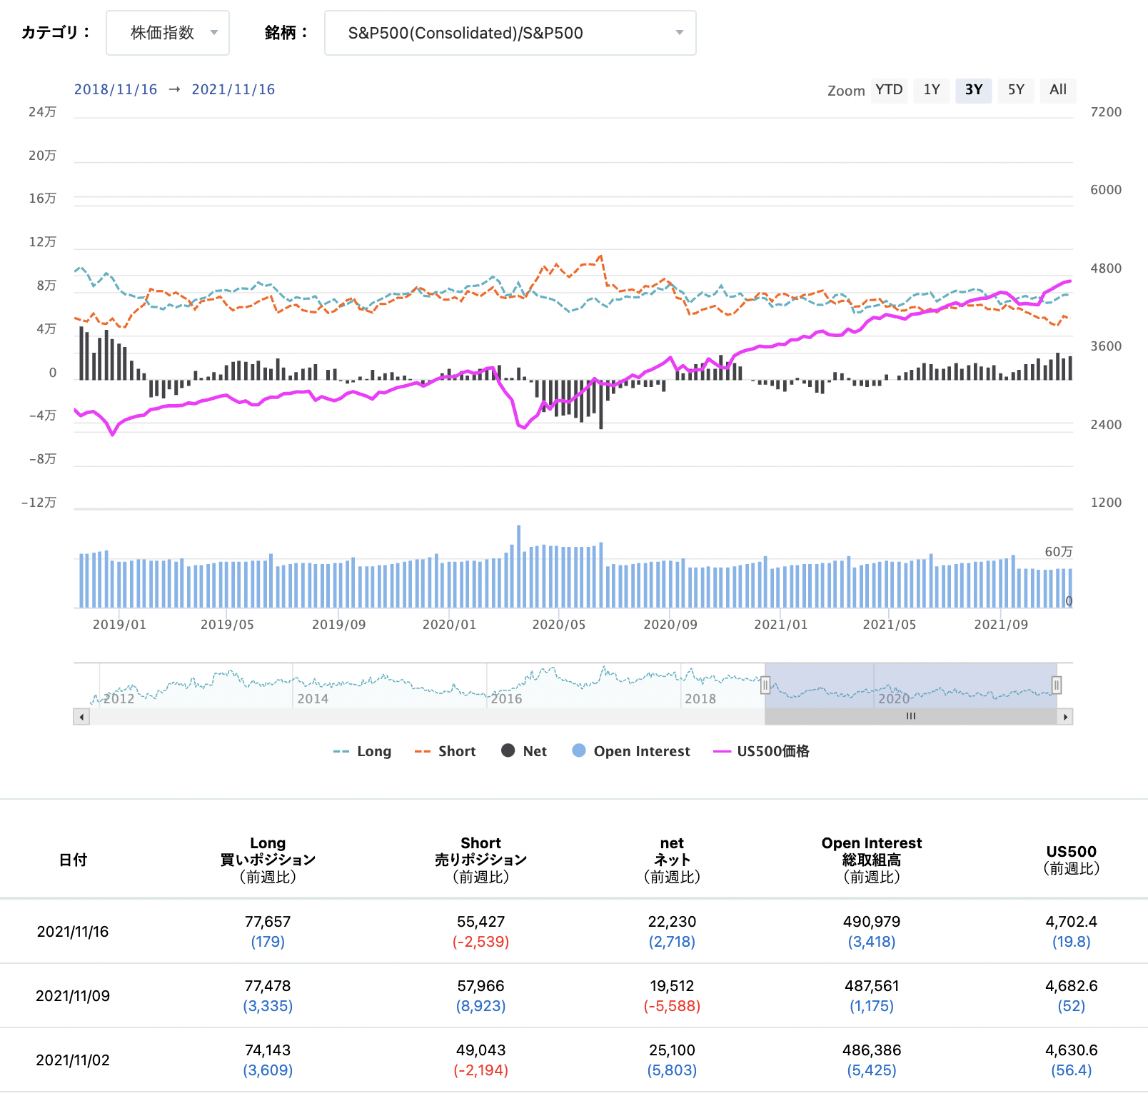Click the Short value 57,966
1148x1101 pixels.
pyautogui.click(x=481, y=986)
